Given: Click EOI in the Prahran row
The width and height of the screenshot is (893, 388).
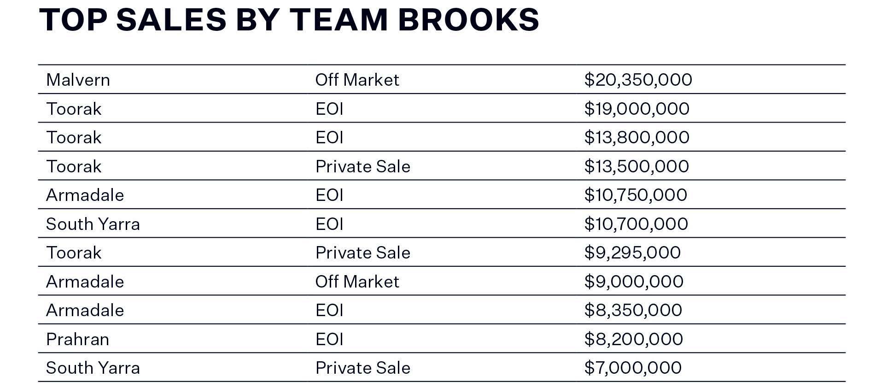Looking at the screenshot, I should (329, 339).
